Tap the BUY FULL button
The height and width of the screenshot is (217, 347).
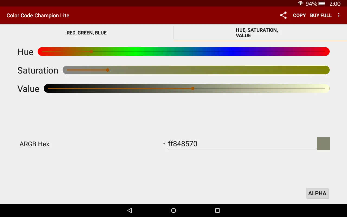tap(321, 15)
